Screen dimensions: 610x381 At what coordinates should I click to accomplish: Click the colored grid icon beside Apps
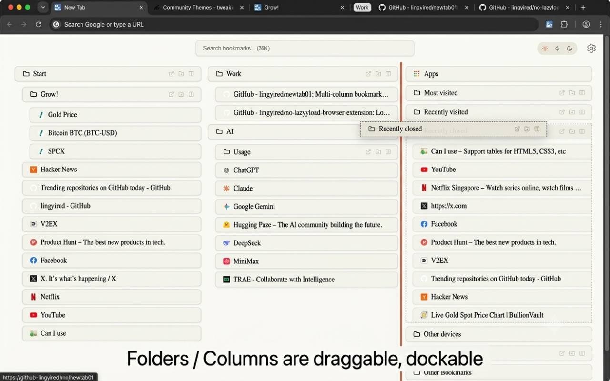417,74
